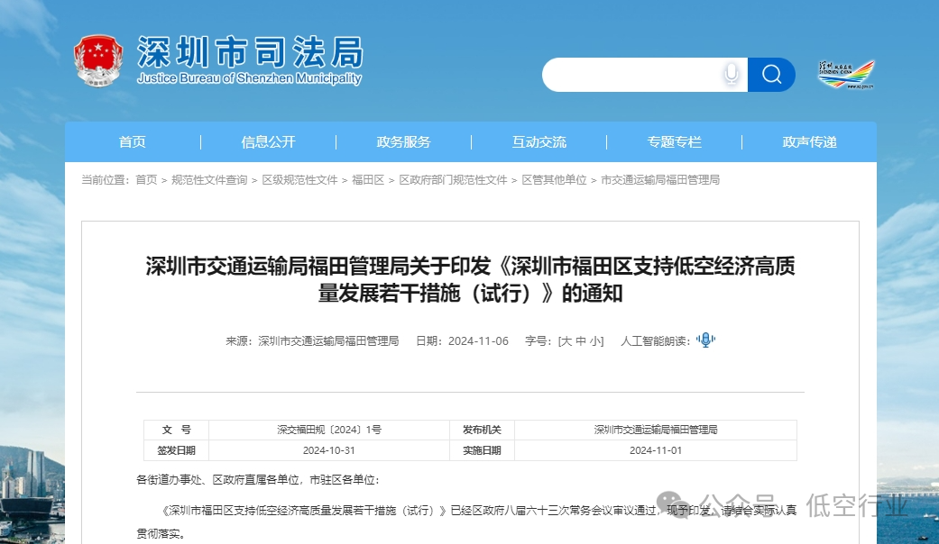Viewport: 939px width, 544px height.
Task: Open the 首页 navigation menu
Action: (x=132, y=141)
